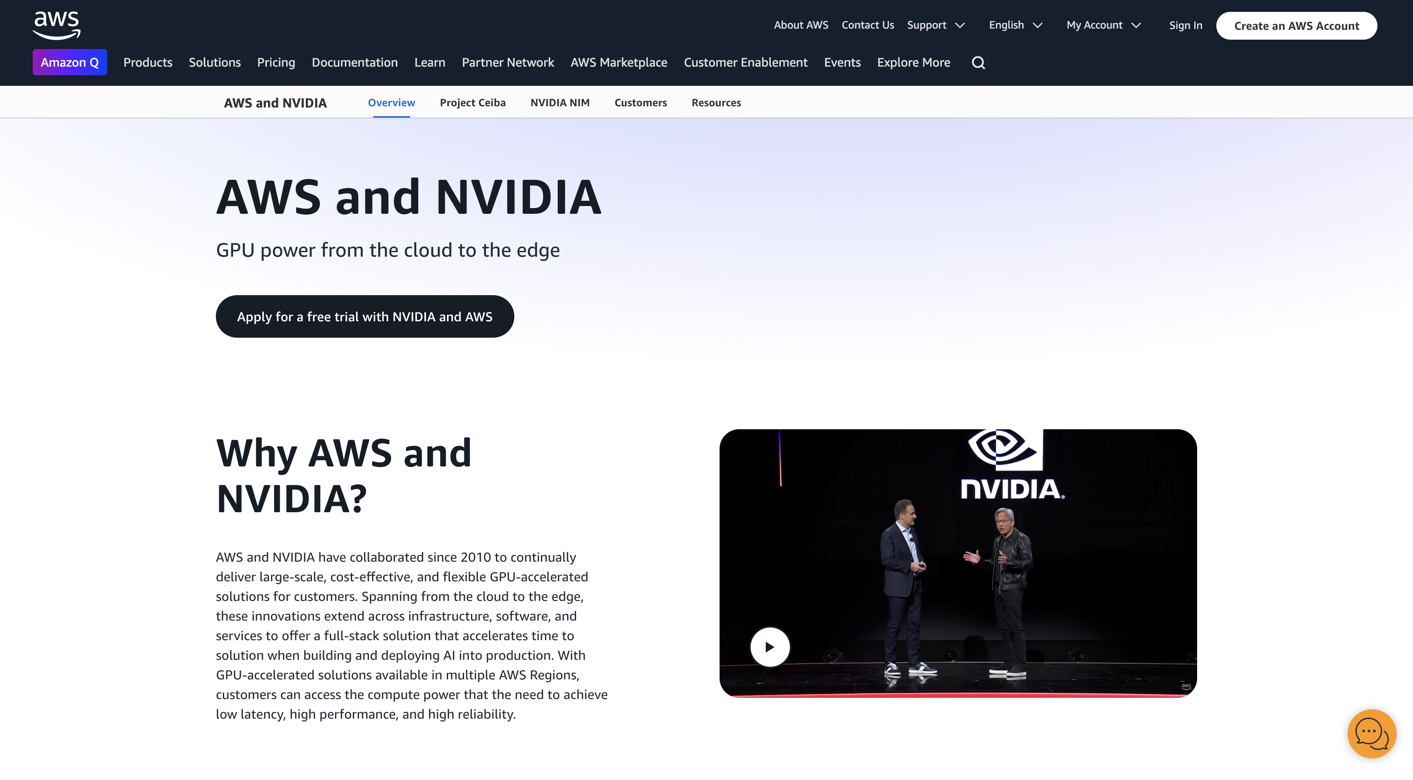1413x780 pixels.
Task: Click the Sign In link
Action: tap(1185, 25)
